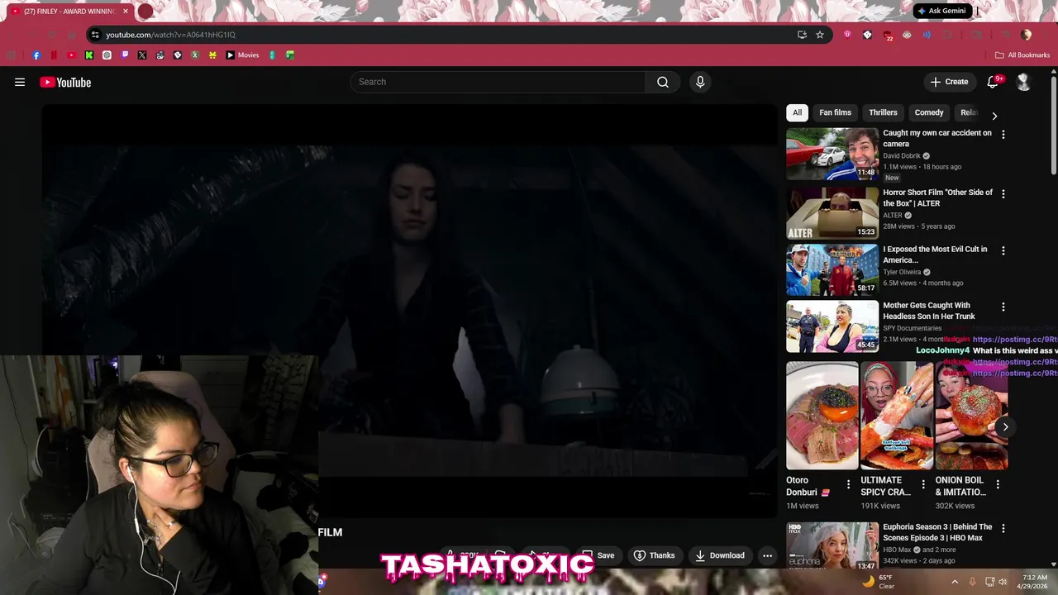Save the video to playlist

pos(598,555)
